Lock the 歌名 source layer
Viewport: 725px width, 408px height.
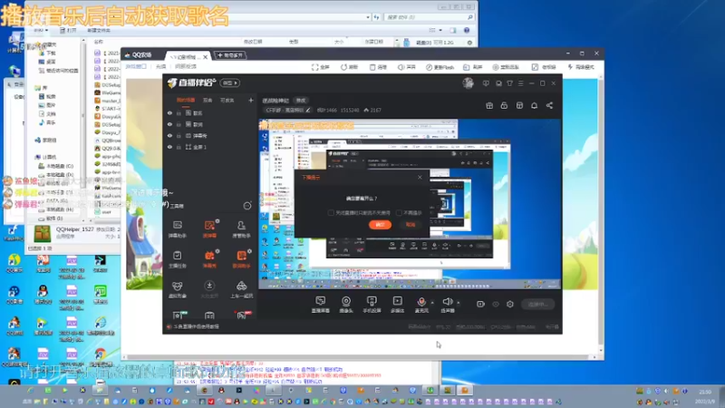[179, 112]
